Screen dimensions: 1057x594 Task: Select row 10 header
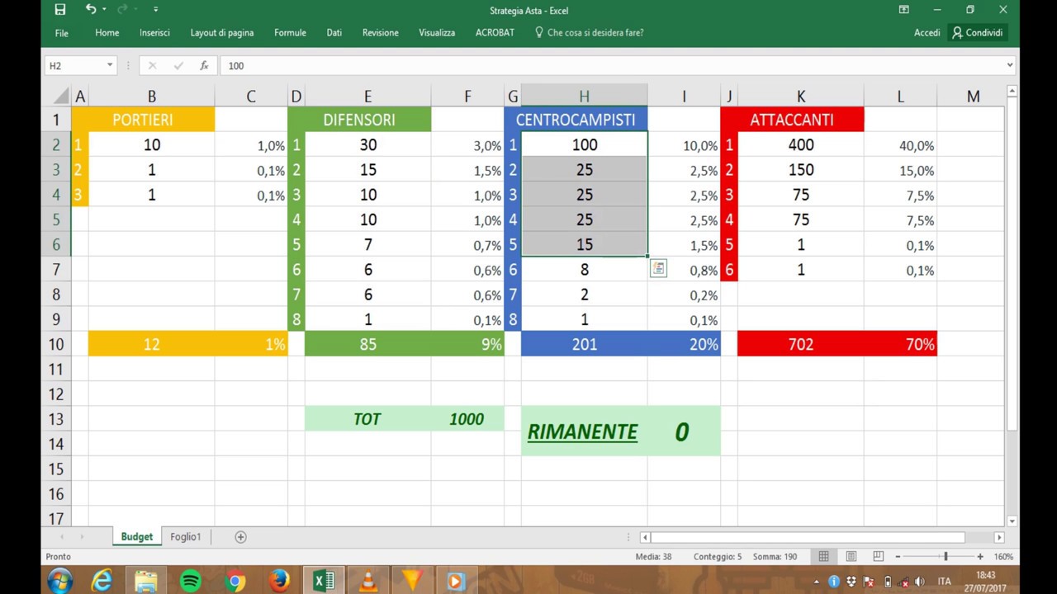[x=56, y=344]
